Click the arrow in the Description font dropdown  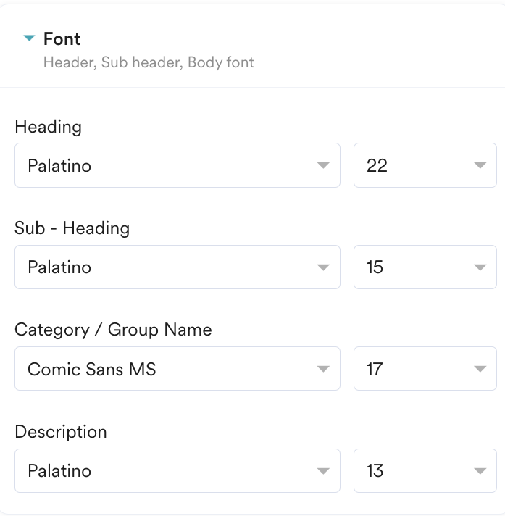(x=323, y=471)
